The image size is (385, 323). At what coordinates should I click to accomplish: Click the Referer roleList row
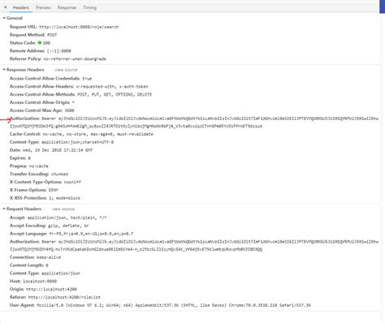pos(55,297)
